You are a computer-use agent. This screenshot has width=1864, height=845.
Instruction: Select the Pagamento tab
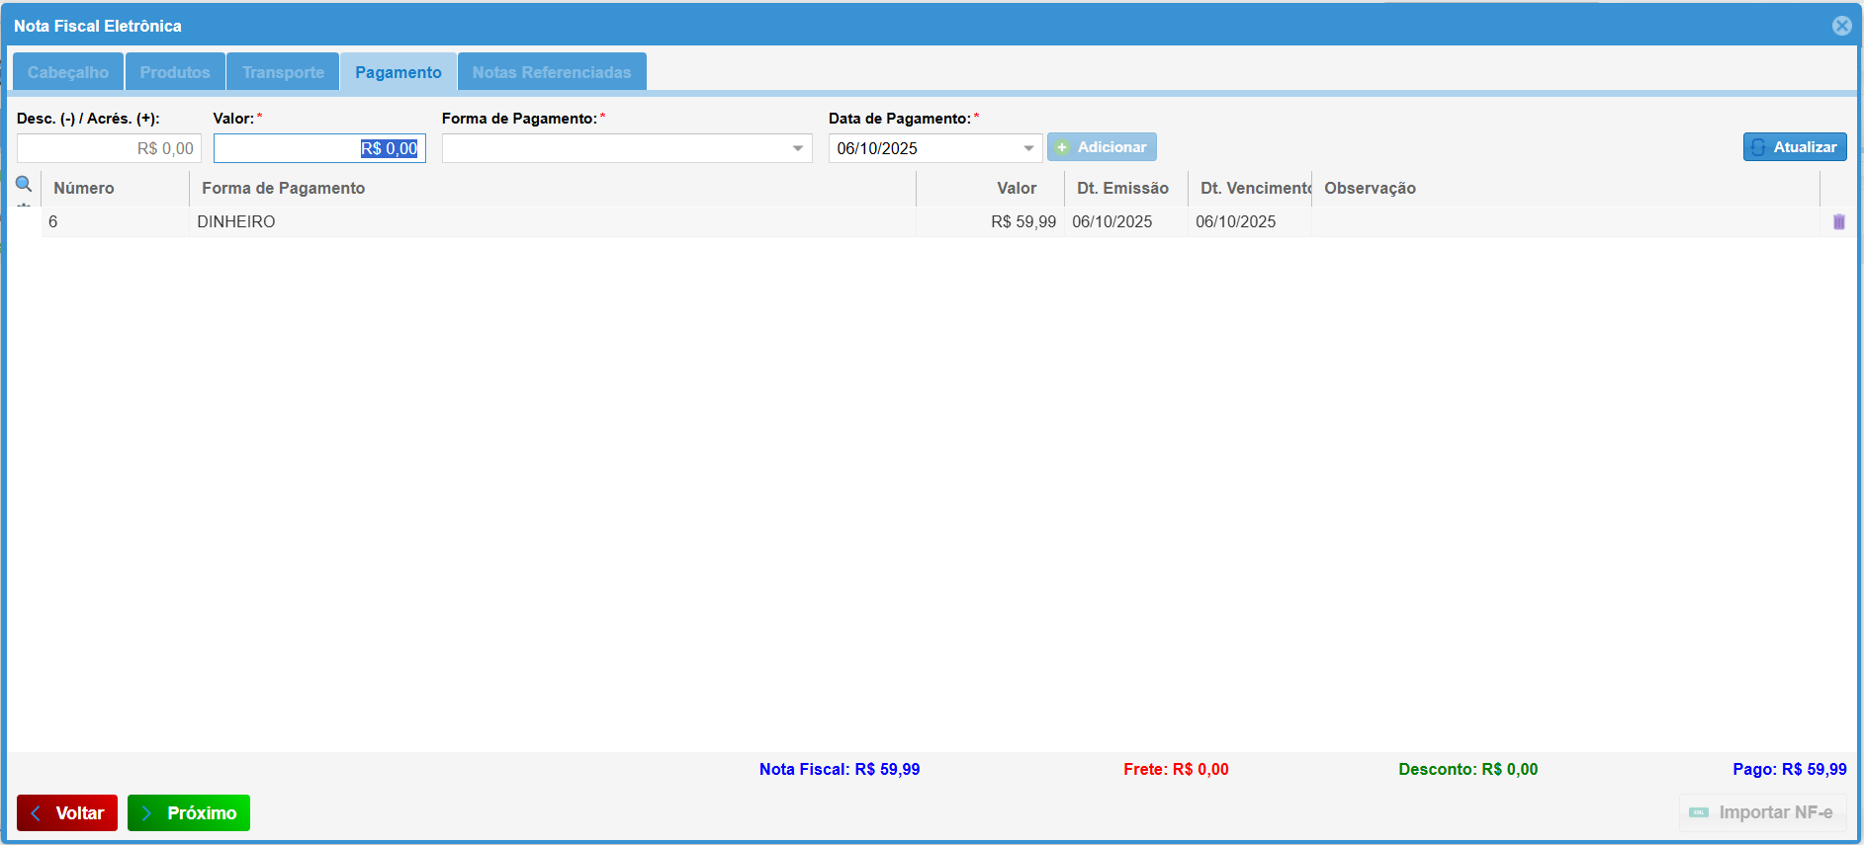399,72
